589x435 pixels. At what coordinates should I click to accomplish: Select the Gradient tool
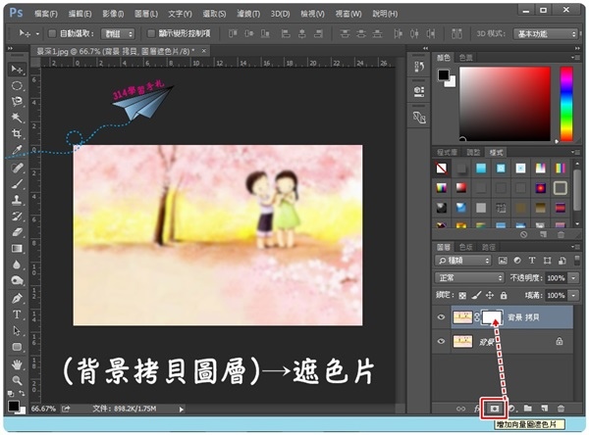click(x=17, y=248)
